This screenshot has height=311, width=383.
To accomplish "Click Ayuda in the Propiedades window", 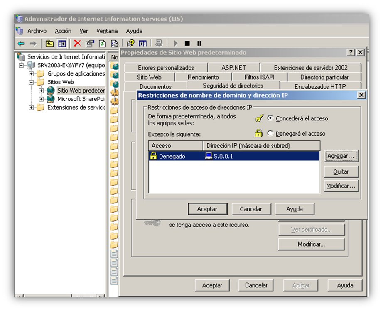I will click(x=345, y=285).
